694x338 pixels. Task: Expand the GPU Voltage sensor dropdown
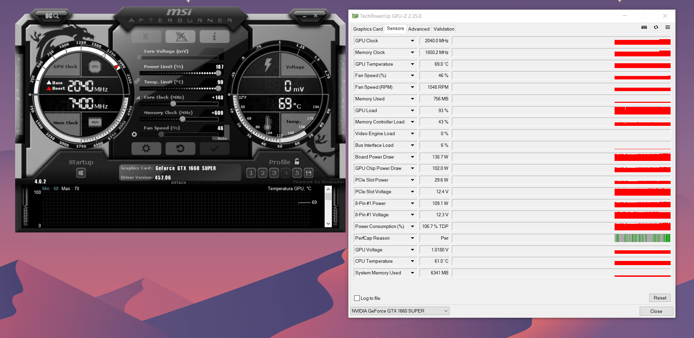[x=412, y=250]
